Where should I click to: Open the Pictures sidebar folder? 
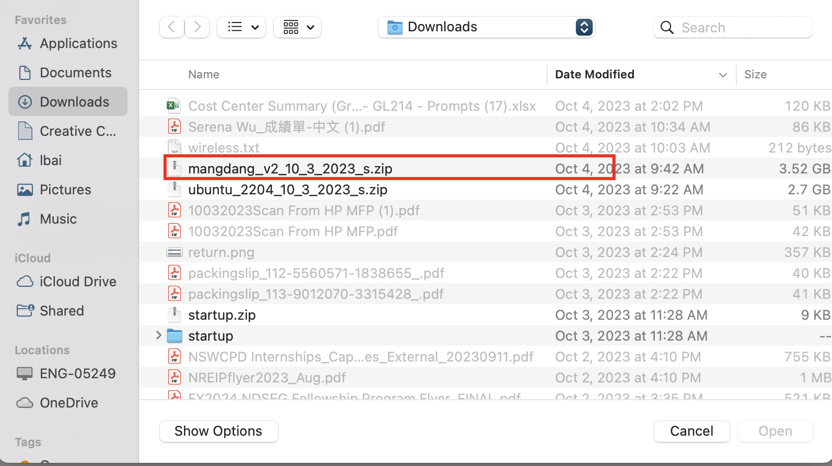pos(65,190)
